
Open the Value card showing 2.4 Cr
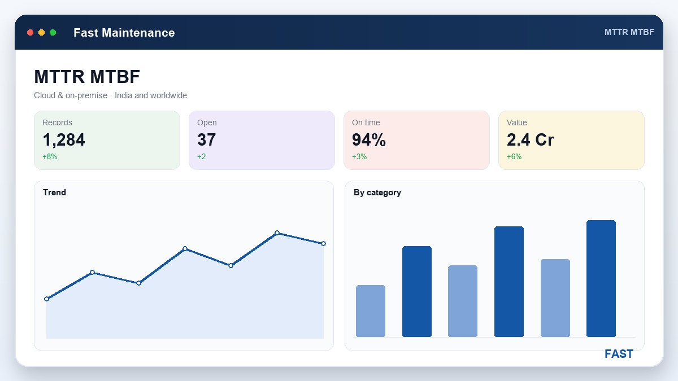tap(572, 140)
